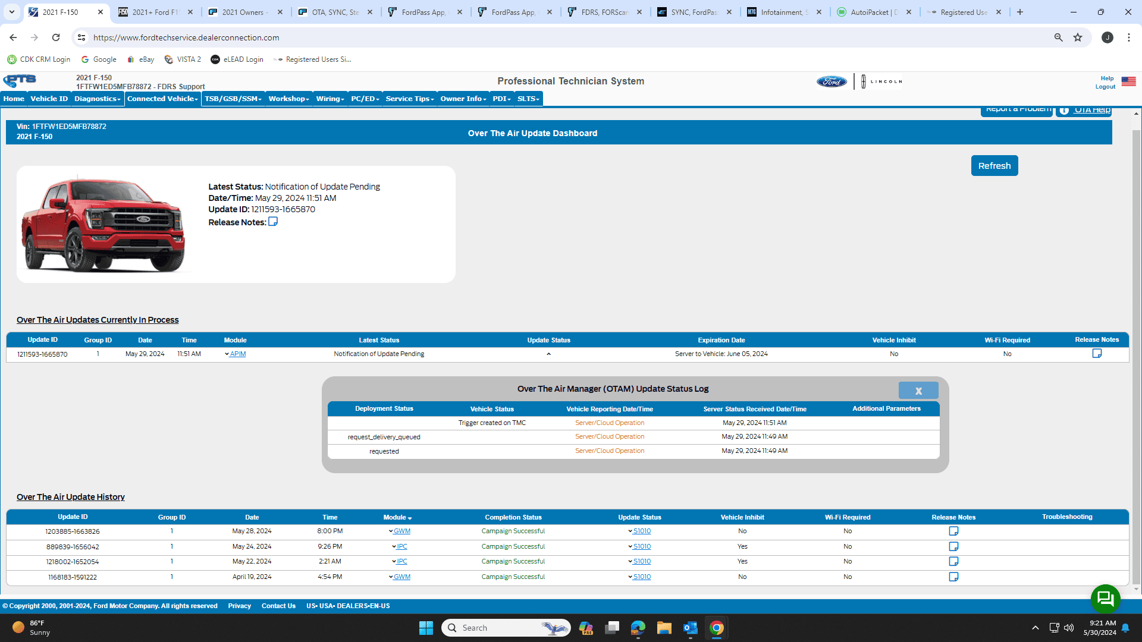This screenshot has width=1142, height=642.
Task: Bookmark page with the star icon
Action: (1078, 37)
